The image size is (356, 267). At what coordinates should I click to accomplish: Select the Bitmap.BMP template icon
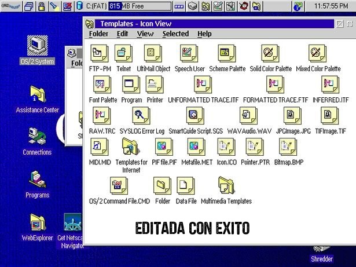pyautogui.click(x=288, y=147)
